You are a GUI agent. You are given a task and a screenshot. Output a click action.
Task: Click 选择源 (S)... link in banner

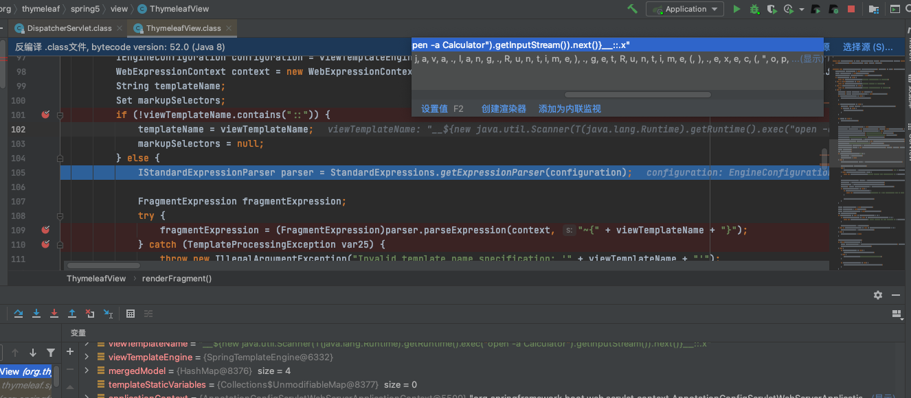pyautogui.click(x=868, y=47)
